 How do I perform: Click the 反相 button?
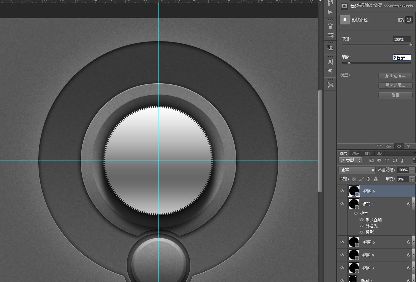(395, 95)
